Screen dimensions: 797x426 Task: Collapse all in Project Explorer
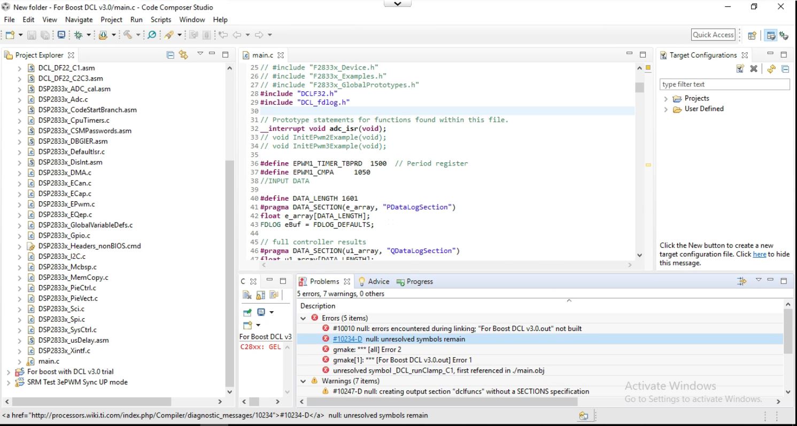pos(171,55)
